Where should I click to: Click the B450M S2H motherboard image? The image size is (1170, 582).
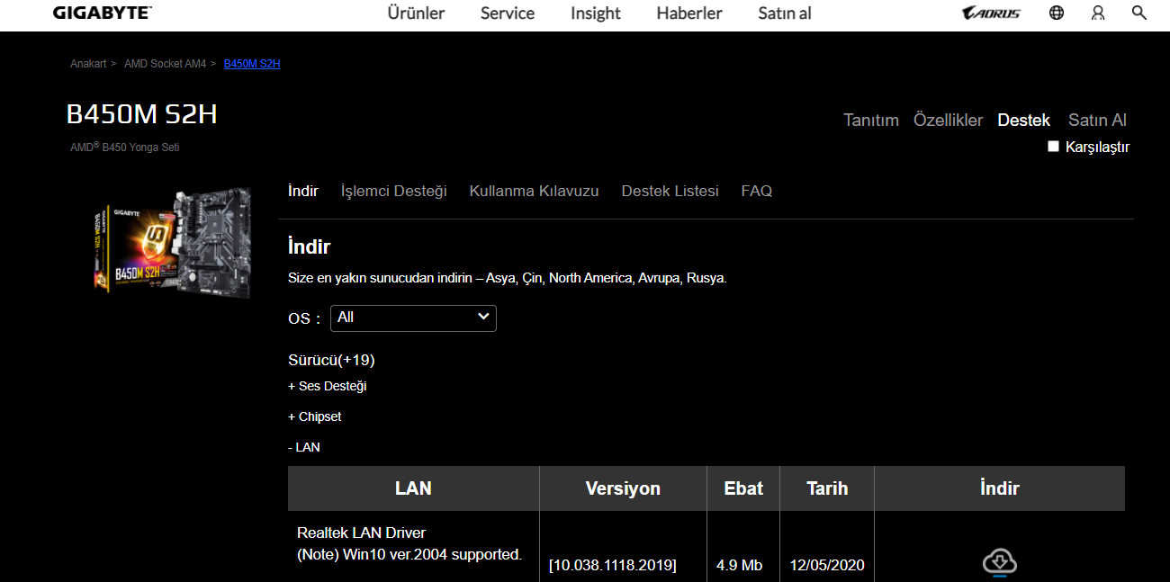pyautogui.click(x=173, y=241)
